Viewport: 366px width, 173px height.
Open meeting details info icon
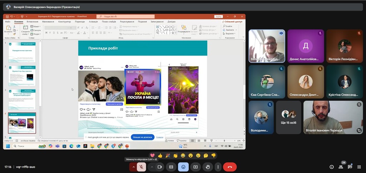click(x=331, y=167)
